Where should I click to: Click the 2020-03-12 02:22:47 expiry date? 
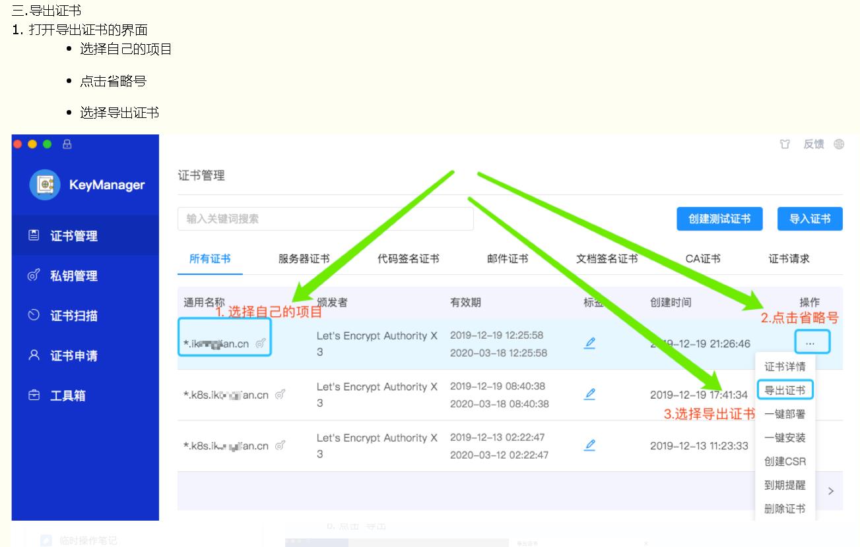click(x=499, y=455)
